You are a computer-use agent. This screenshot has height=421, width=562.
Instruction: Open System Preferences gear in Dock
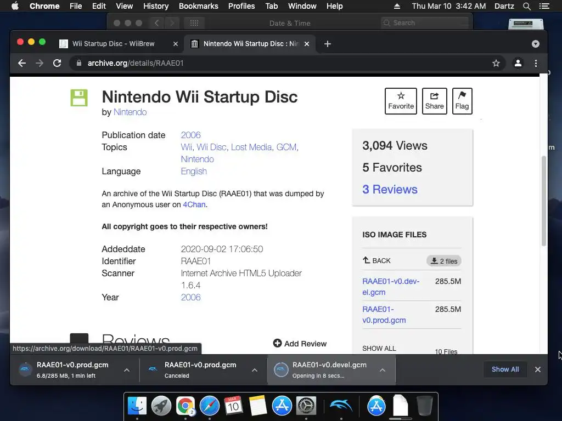point(306,406)
